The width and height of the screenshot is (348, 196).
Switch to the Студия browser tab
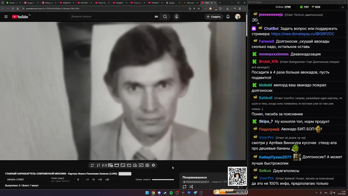click(31, 3)
